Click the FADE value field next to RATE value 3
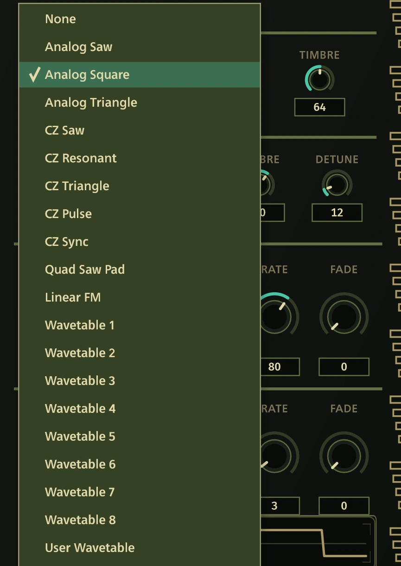This screenshot has width=401, height=566. pyautogui.click(x=344, y=506)
